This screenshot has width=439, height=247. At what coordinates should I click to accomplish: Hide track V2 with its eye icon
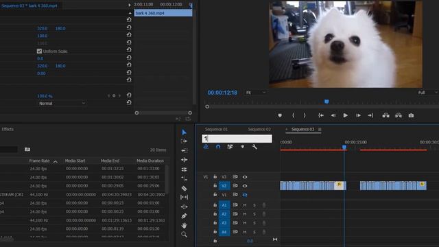tap(245, 186)
